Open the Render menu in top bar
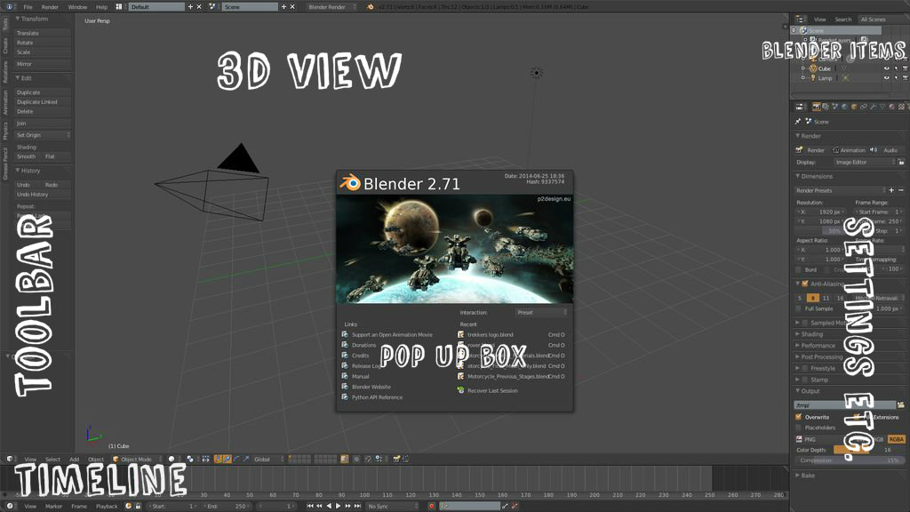Image resolution: width=910 pixels, height=512 pixels. 50,7
